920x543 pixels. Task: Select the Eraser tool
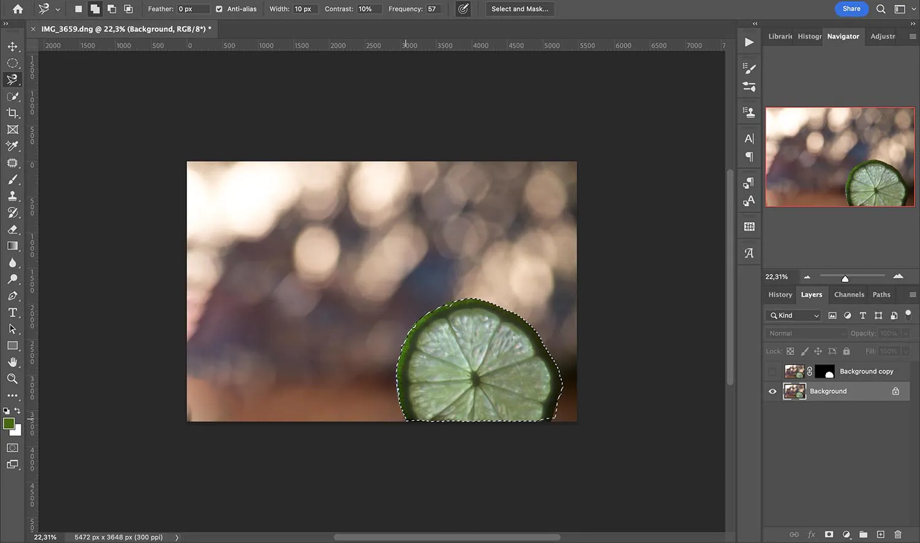(12, 229)
